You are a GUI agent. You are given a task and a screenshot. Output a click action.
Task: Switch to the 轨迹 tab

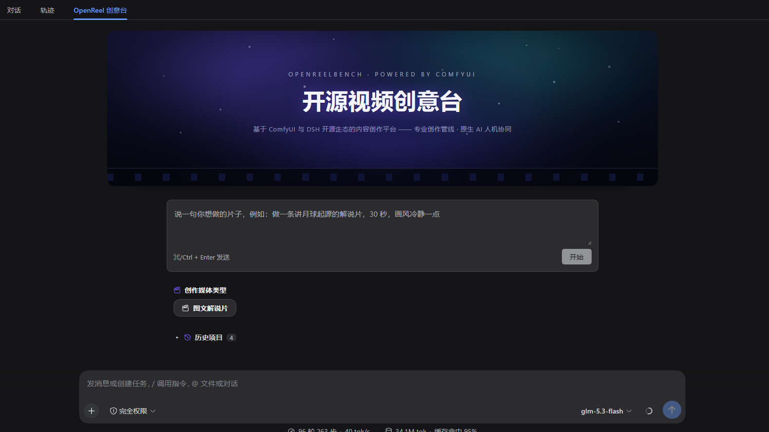click(x=47, y=10)
